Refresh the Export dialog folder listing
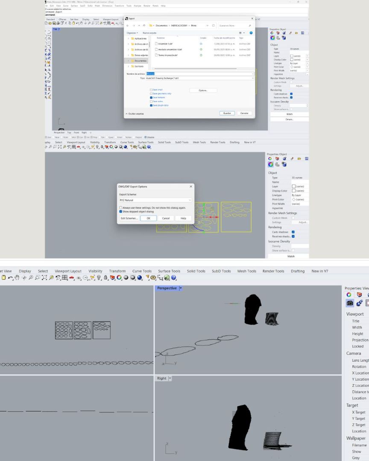This screenshot has height=461, width=369. [x=214, y=26]
